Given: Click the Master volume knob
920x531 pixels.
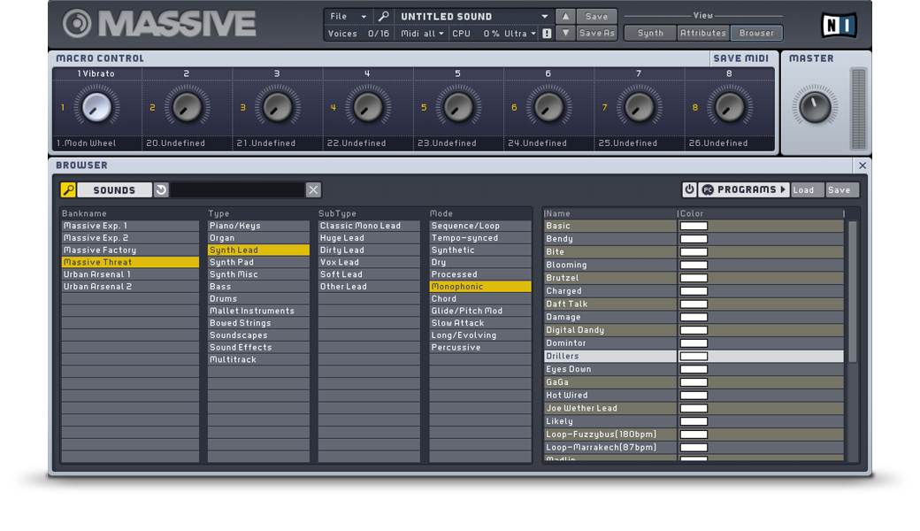Looking at the screenshot, I should [x=815, y=107].
